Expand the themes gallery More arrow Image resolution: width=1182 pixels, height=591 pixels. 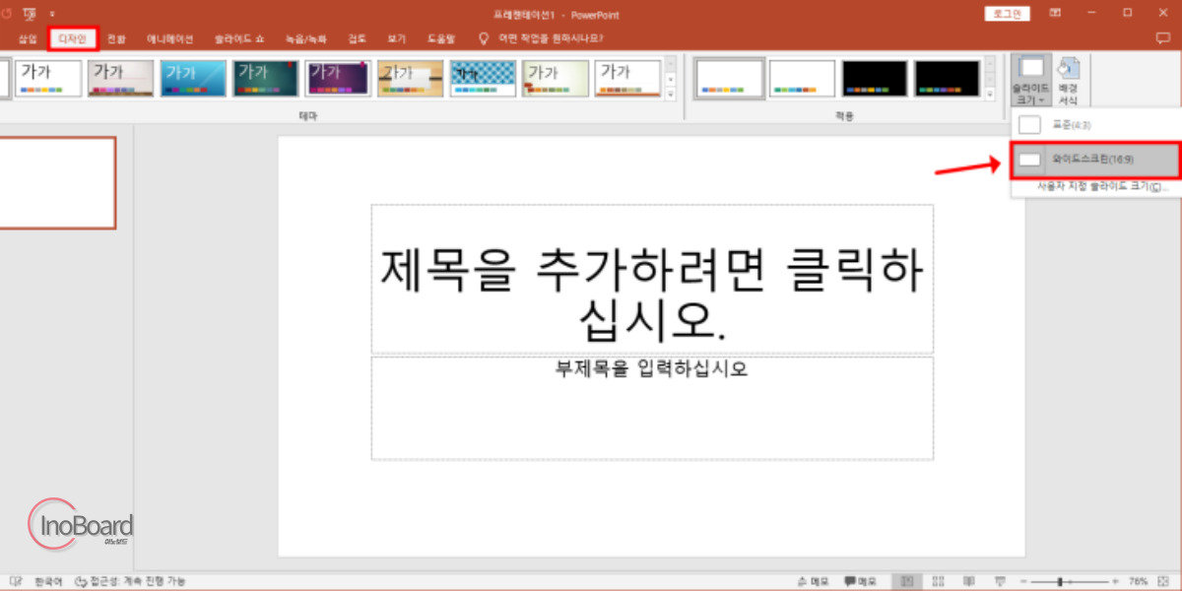[671, 94]
